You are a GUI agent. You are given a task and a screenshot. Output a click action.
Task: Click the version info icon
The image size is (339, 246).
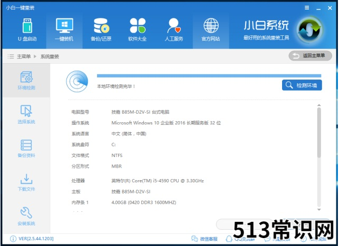click(x=13, y=239)
